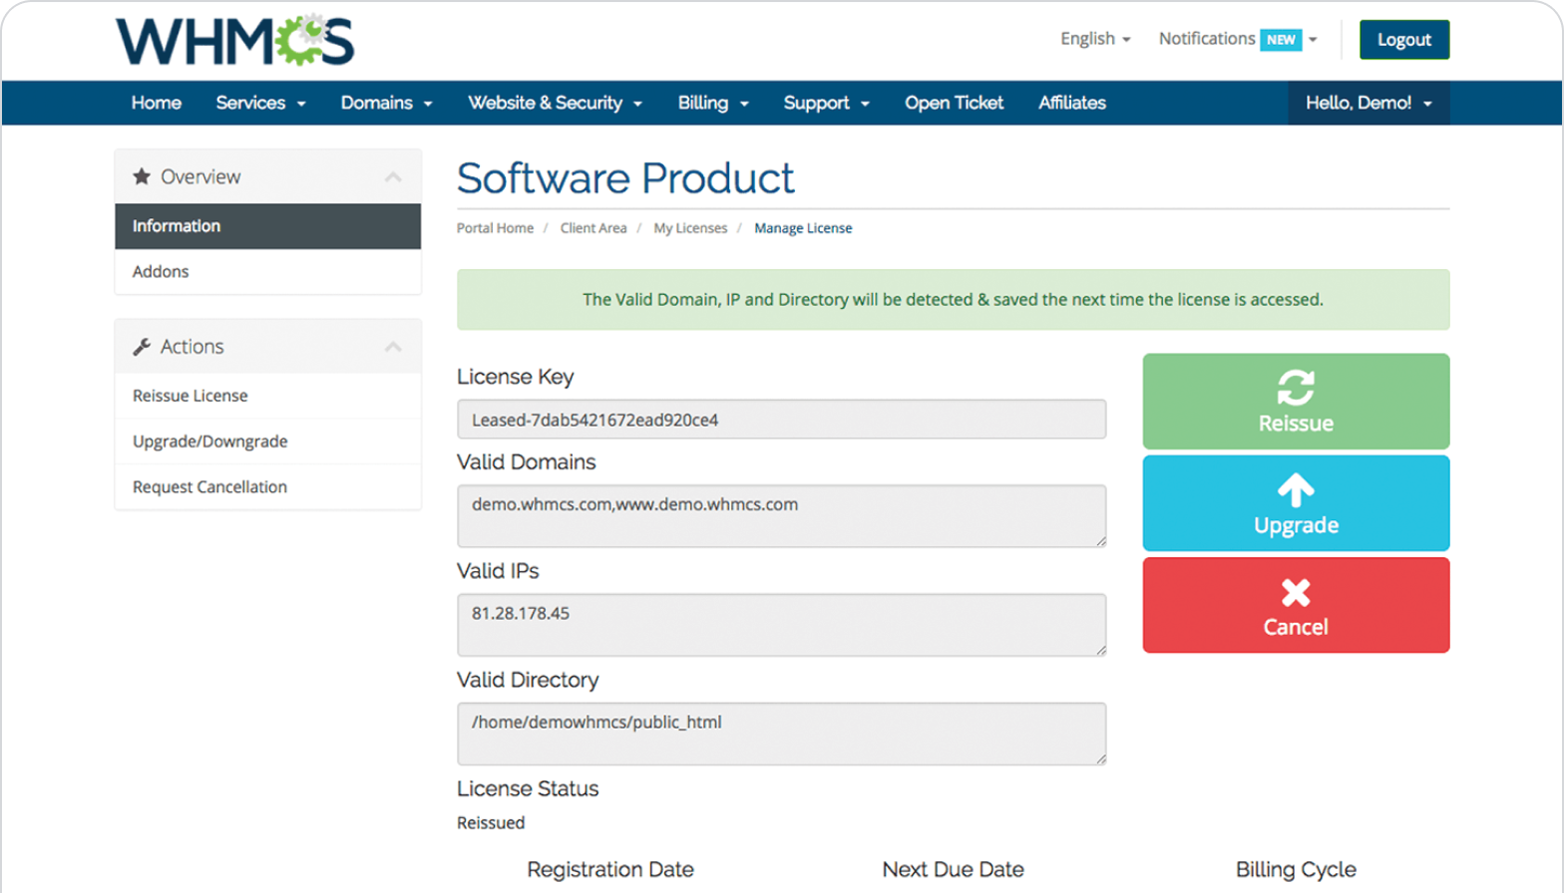
Task: Click the Valid IPs text area
Action: (781, 625)
